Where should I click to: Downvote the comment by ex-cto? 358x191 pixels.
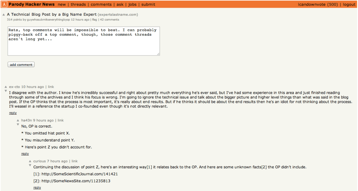(6, 91)
